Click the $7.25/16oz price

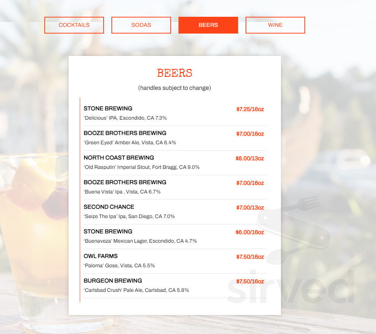250,109
